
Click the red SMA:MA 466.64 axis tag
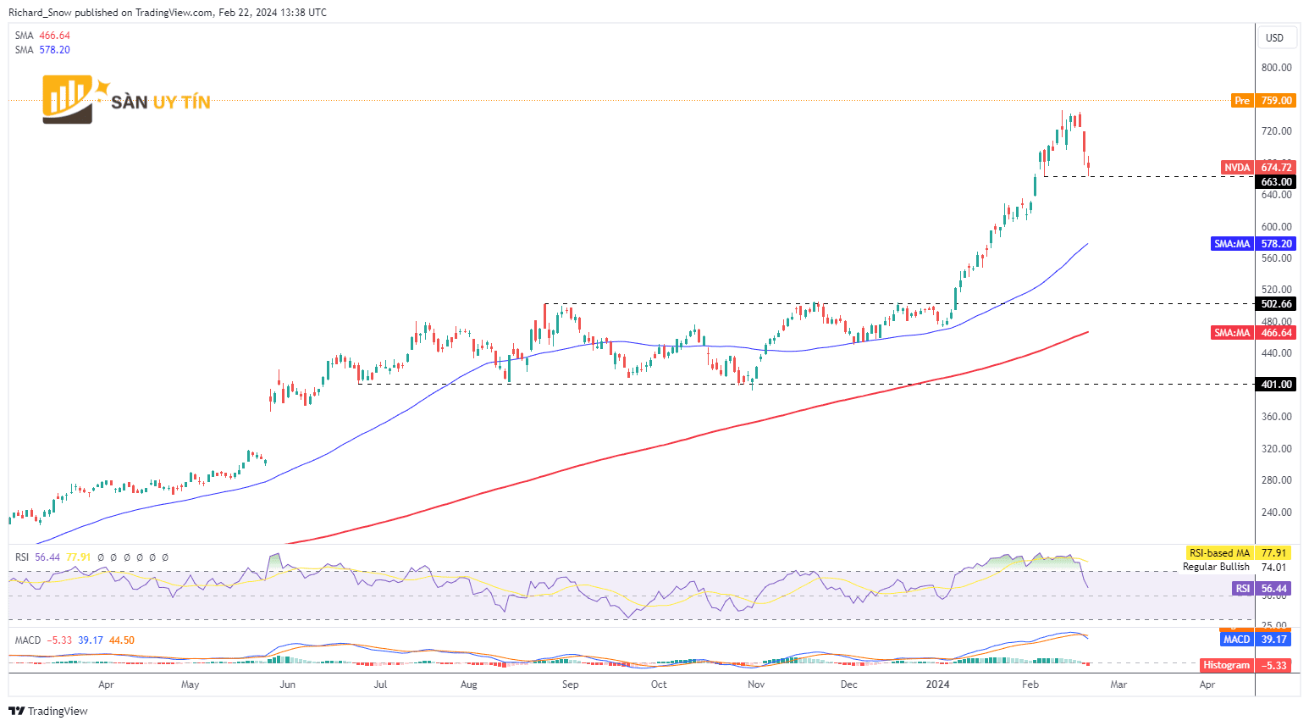coord(1253,333)
